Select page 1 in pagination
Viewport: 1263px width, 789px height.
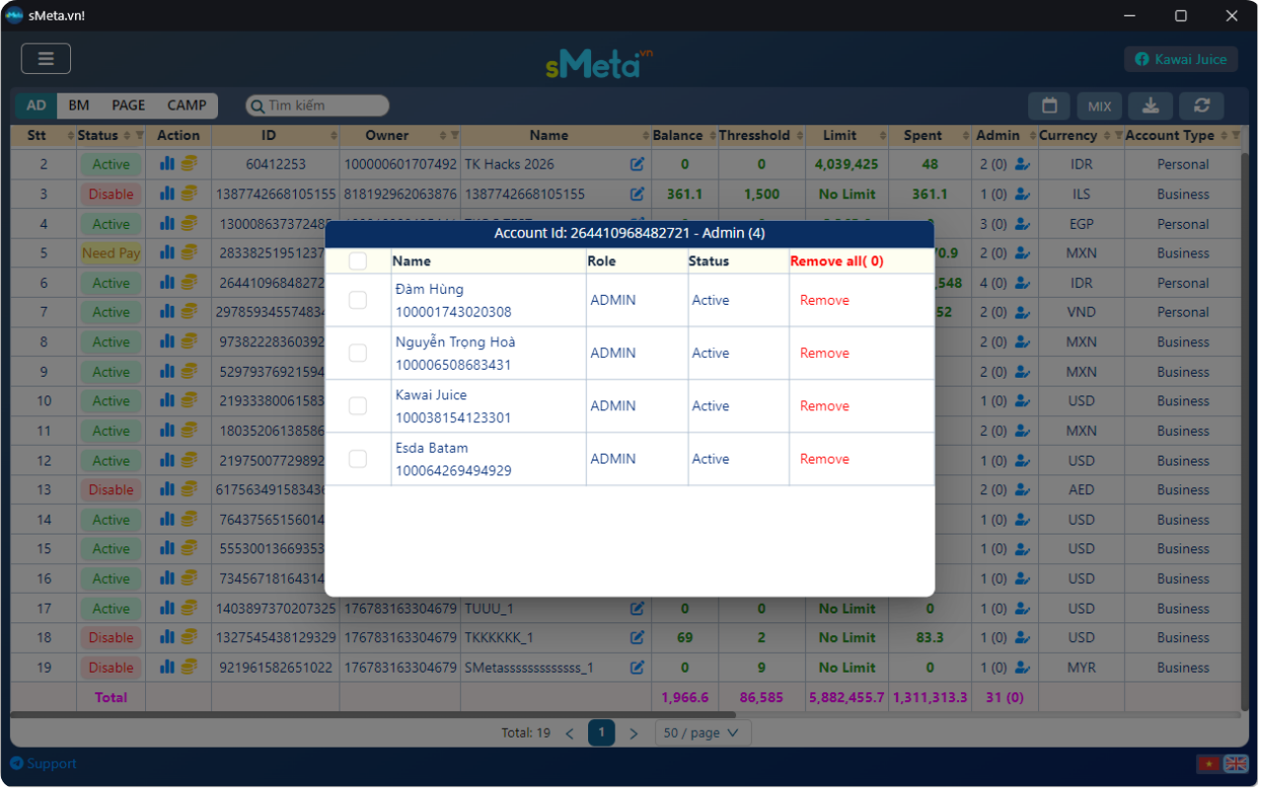pos(601,733)
